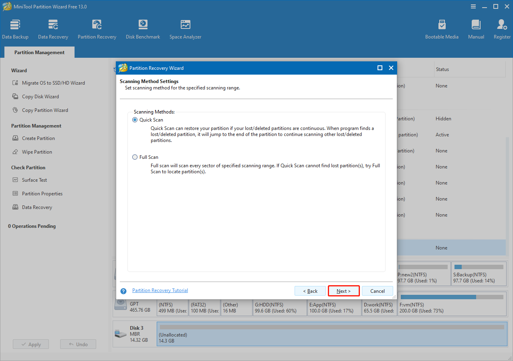Open the Partition Recovery Tutorial link

[x=160, y=290]
